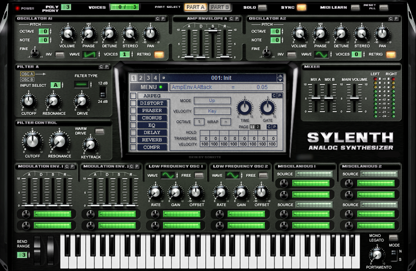Viewport: 416px width, 271px height.
Task: Open Arpeggiator Velocity dropdown showing Key
Action: [212, 111]
